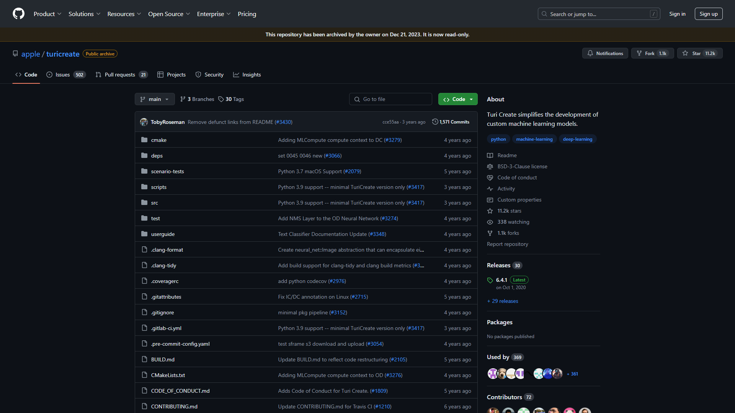Open the Pull requests tab
The width and height of the screenshot is (735, 413).
(x=121, y=74)
